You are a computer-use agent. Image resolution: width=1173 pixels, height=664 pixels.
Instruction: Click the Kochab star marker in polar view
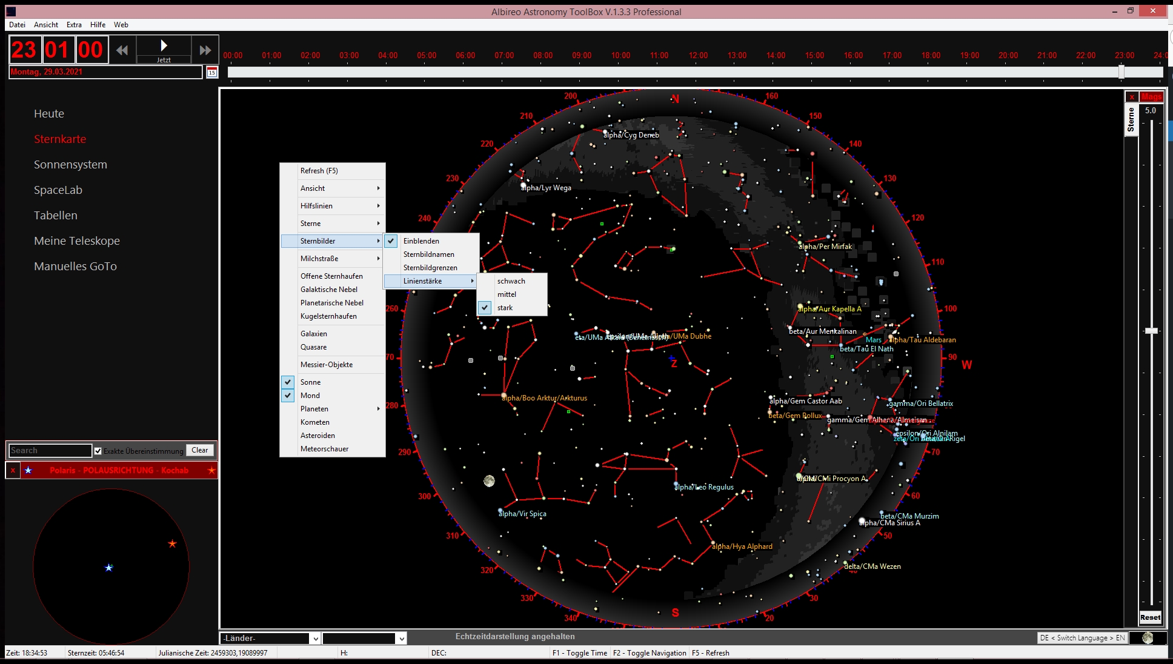tap(172, 543)
